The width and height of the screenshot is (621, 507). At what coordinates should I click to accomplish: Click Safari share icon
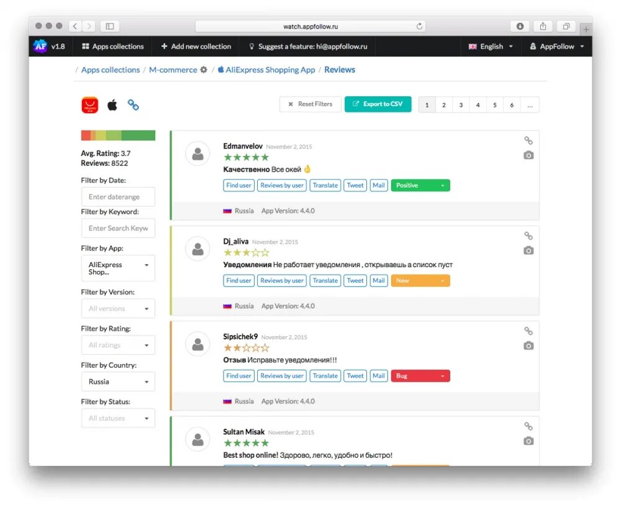pos(543,26)
